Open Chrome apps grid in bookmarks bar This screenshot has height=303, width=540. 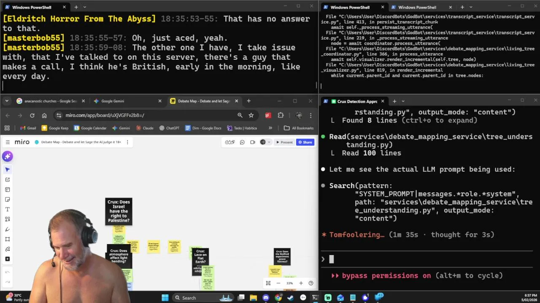pos(7,128)
